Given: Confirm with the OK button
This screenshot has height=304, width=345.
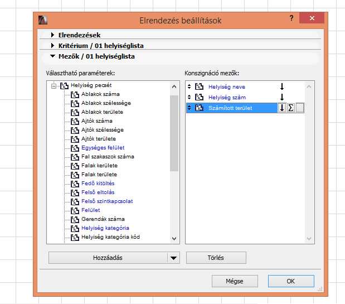Looking at the screenshot, I should (290, 281).
